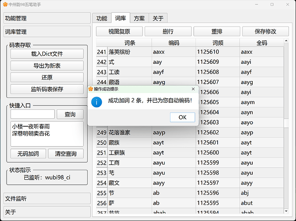296x221 pixels.
Task: Switch to the 功能 tab
Action: point(101,18)
